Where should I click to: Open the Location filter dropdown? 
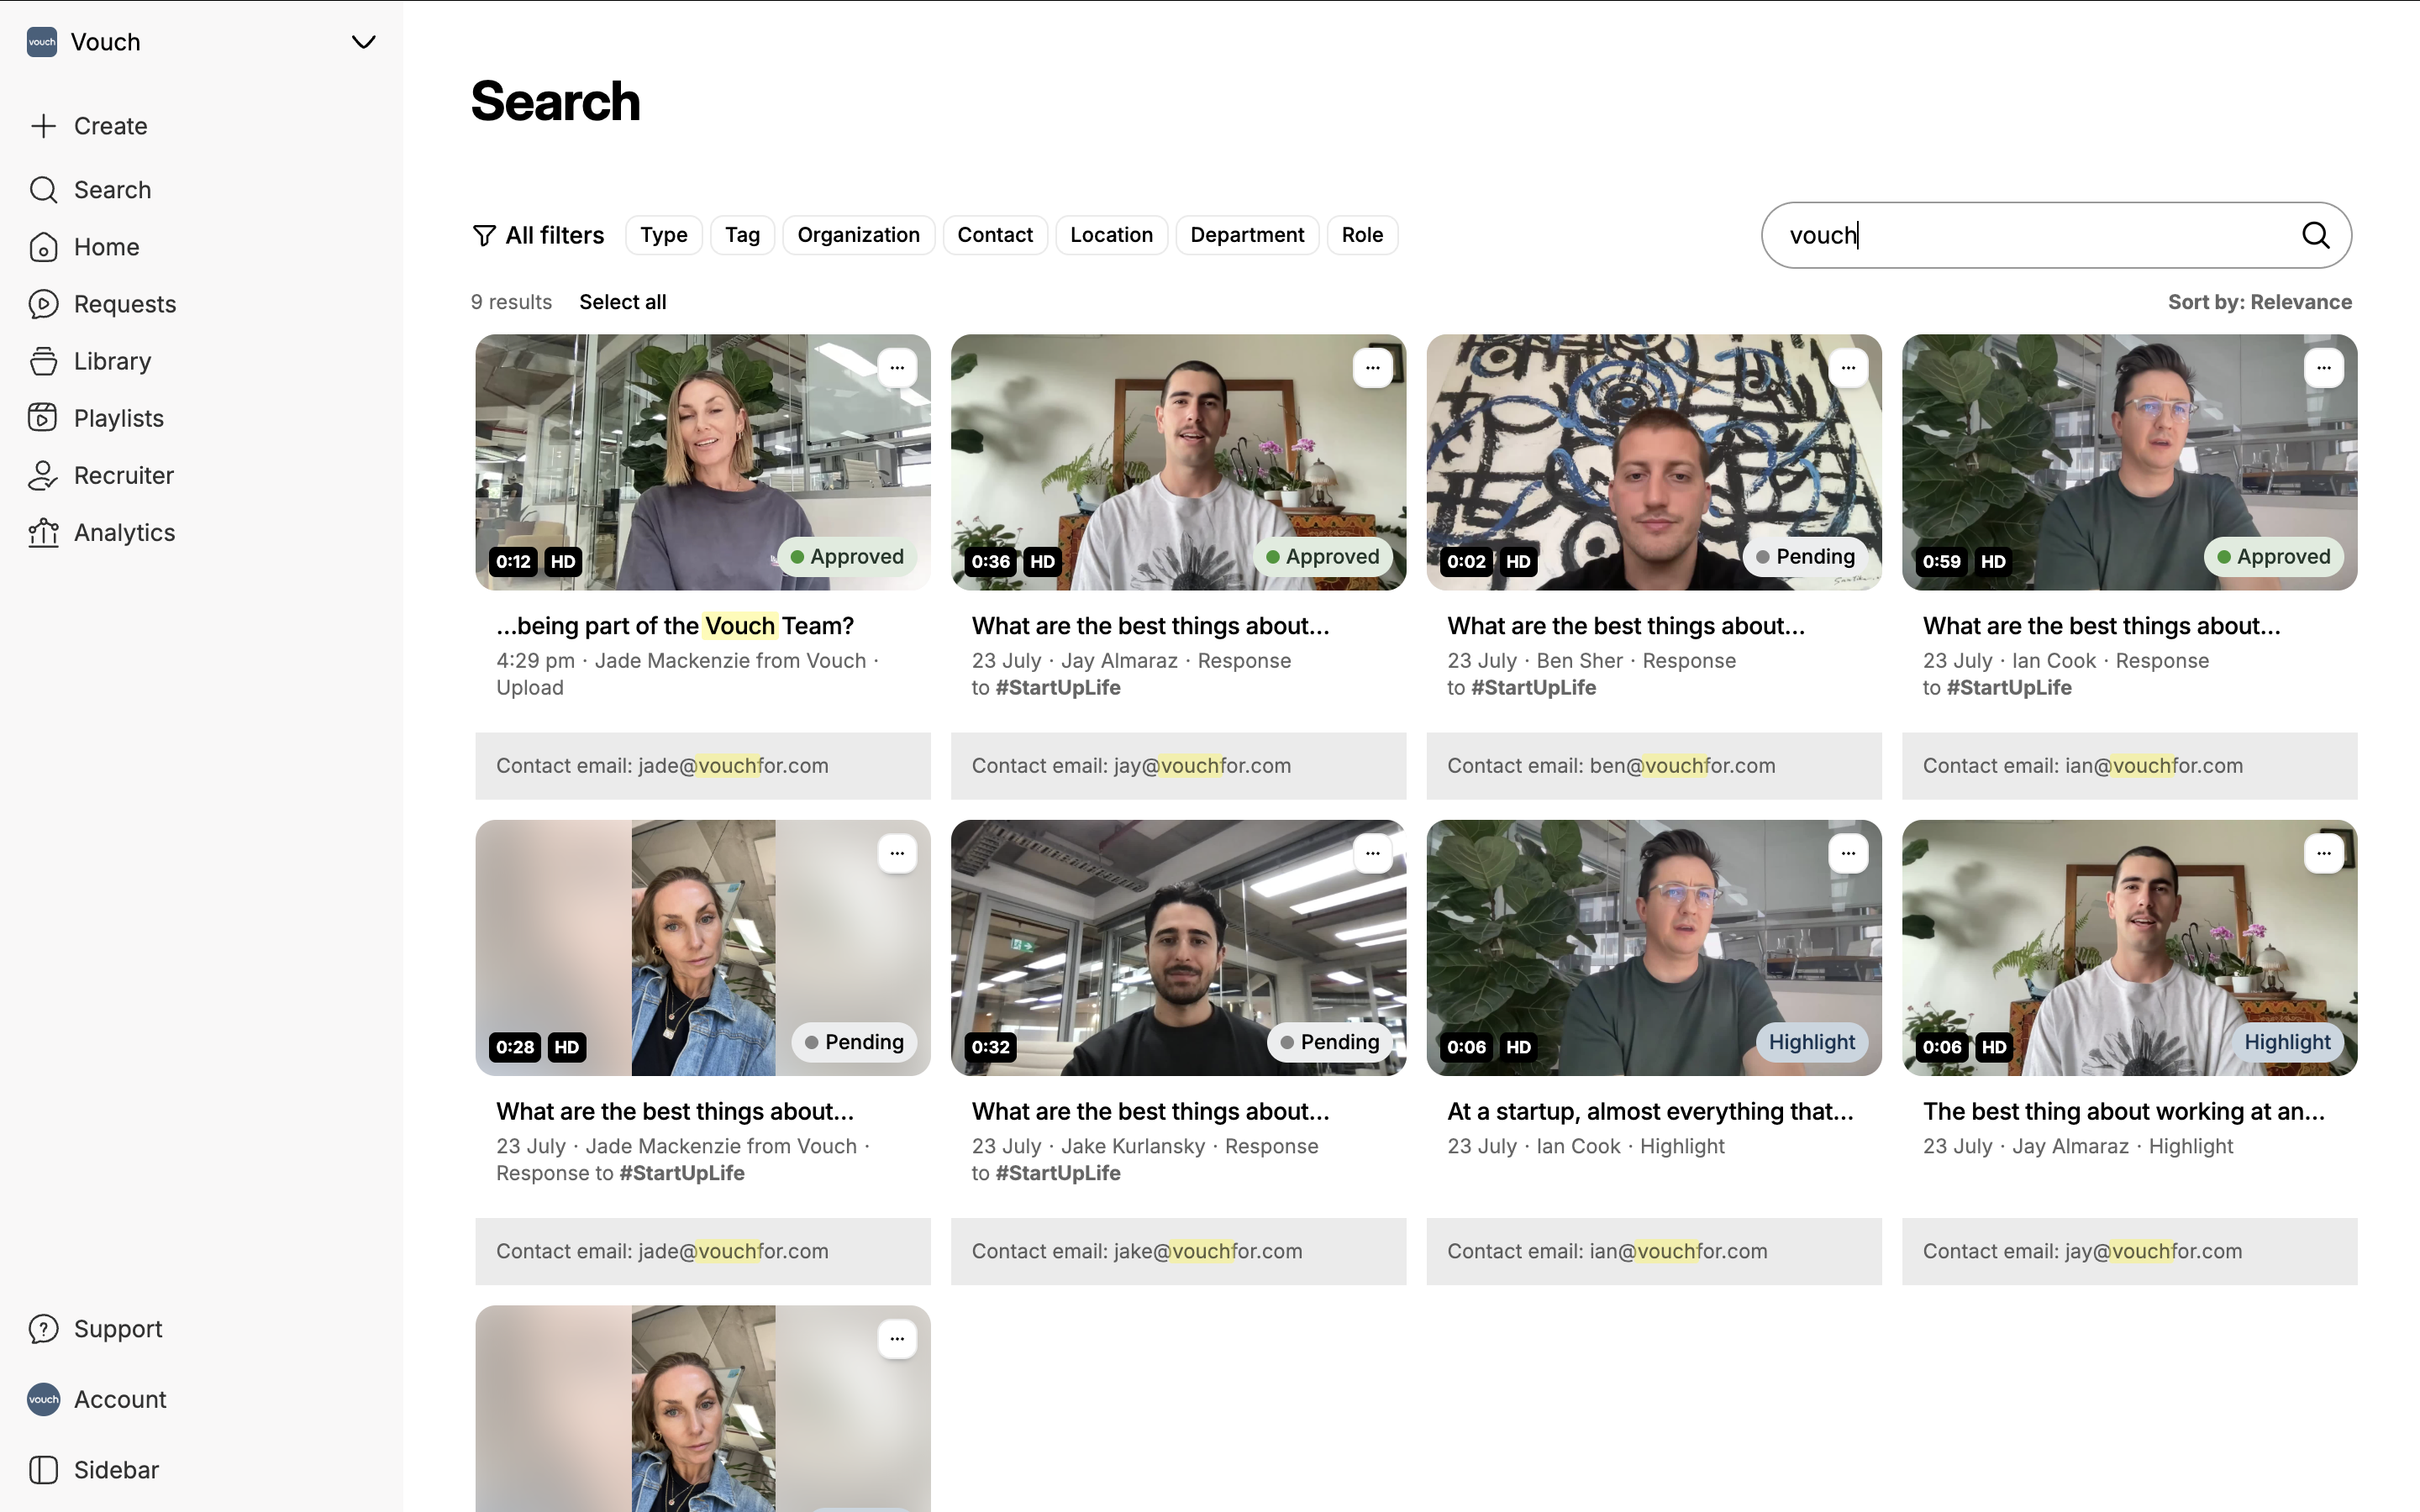coord(1111,235)
